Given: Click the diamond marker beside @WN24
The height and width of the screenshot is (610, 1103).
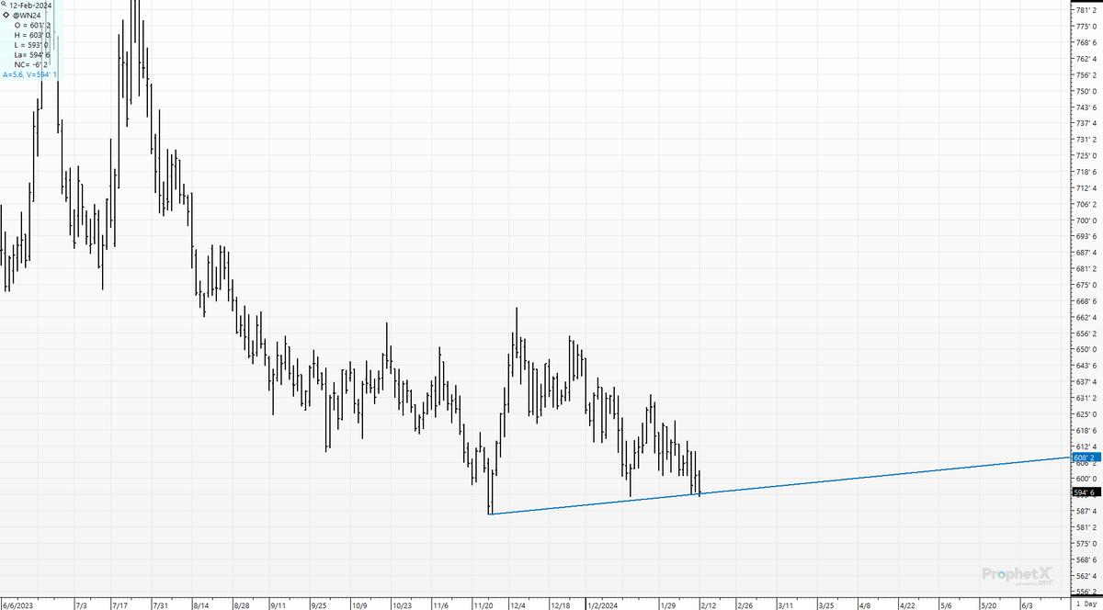Looking at the screenshot, I should tap(6, 15).
